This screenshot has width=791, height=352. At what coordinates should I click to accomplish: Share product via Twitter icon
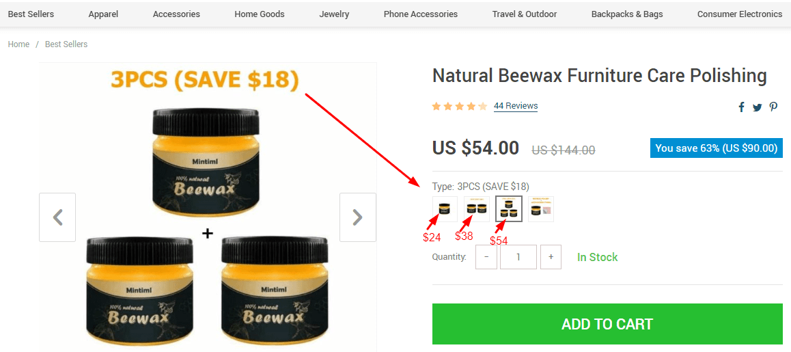tap(758, 107)
